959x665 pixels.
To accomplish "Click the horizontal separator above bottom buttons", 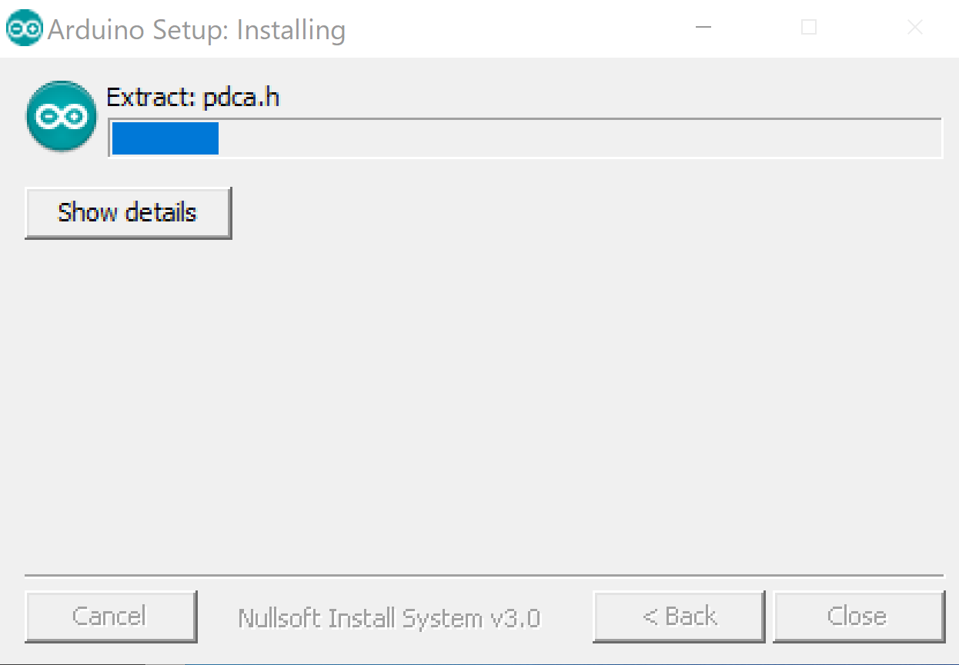I will 484,575.
